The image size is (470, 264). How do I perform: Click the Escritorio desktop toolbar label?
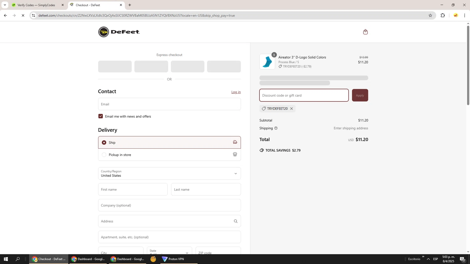pos(414,259)
